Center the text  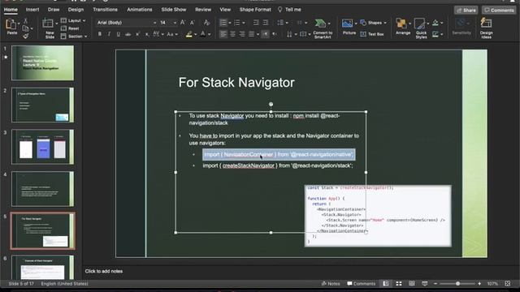click(233, 34)
